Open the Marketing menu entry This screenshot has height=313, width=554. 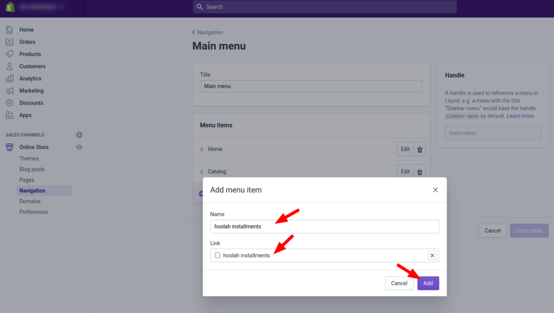[31, 91]
